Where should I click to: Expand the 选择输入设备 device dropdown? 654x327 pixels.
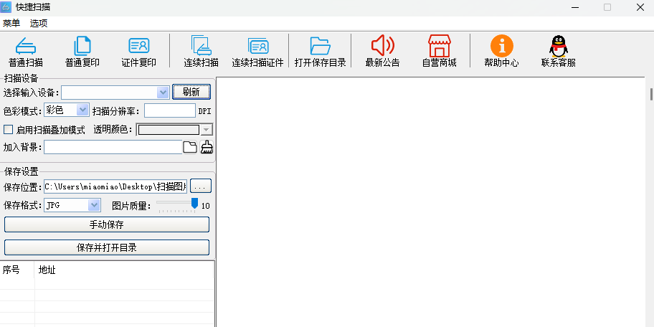162,93
